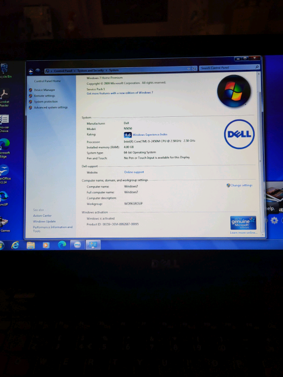Screen dimensions: 283x377
Task: Click the Forward navigation arrow
Action: tap(38, 71)
